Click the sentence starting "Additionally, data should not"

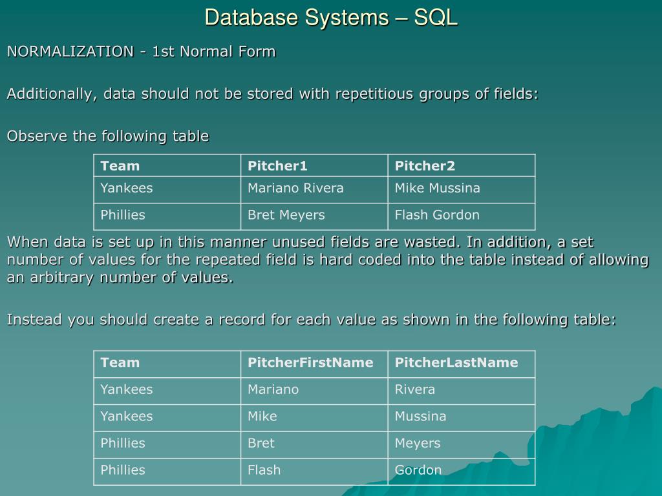[x=273, y=94]
